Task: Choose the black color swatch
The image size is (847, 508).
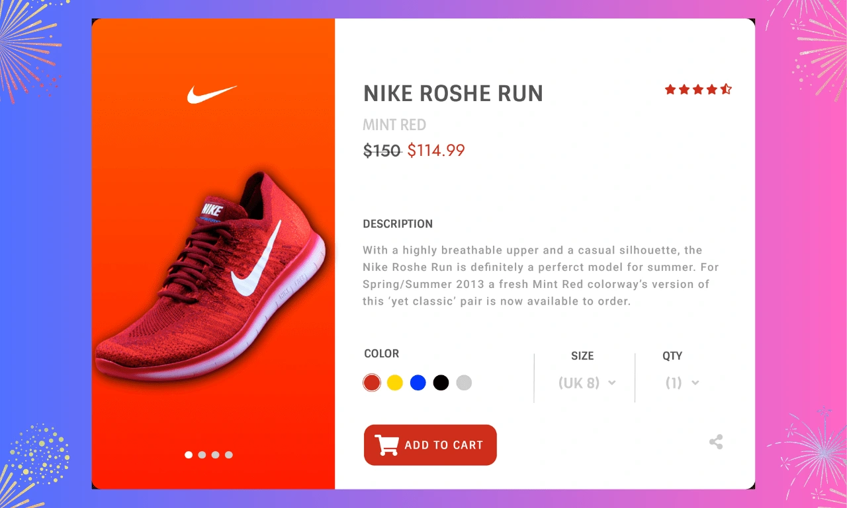Action: tap(441, 382)
